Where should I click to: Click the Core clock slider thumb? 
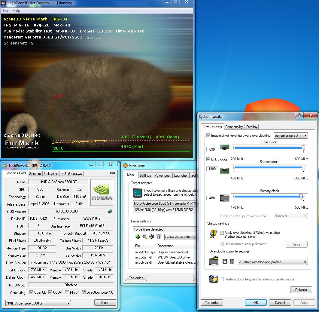coord(303,148)
